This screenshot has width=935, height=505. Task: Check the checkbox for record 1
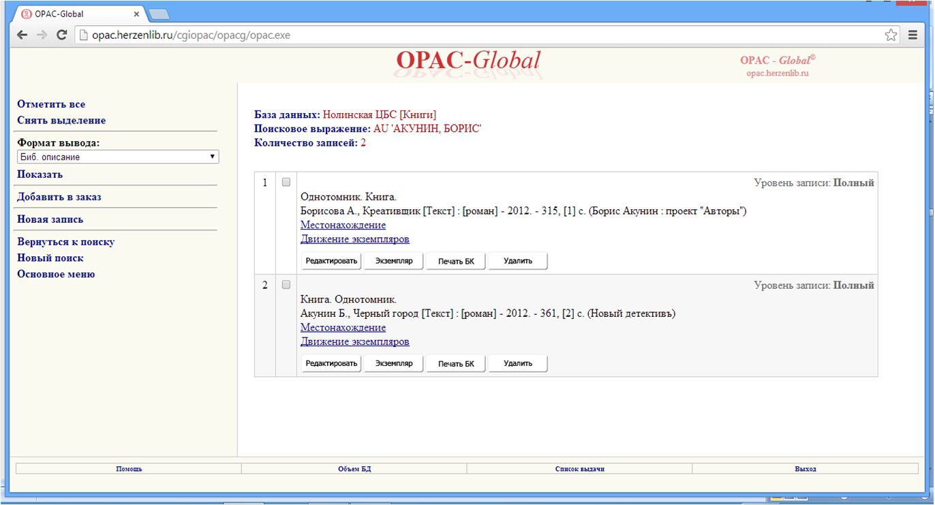286,182
